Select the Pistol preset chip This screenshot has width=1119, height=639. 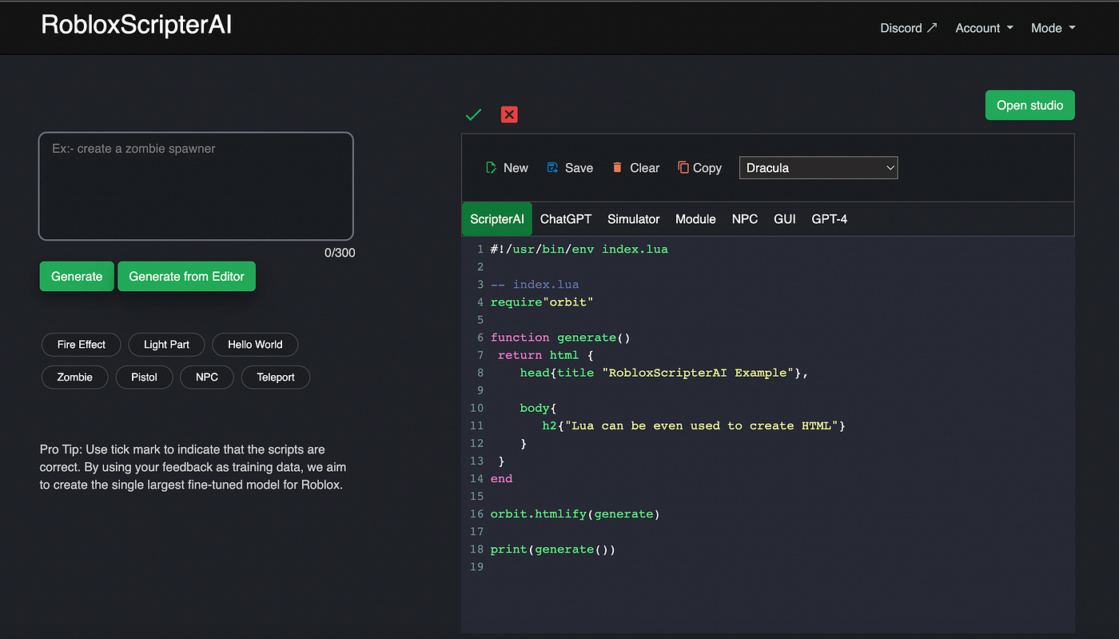[x=145, y=377]
